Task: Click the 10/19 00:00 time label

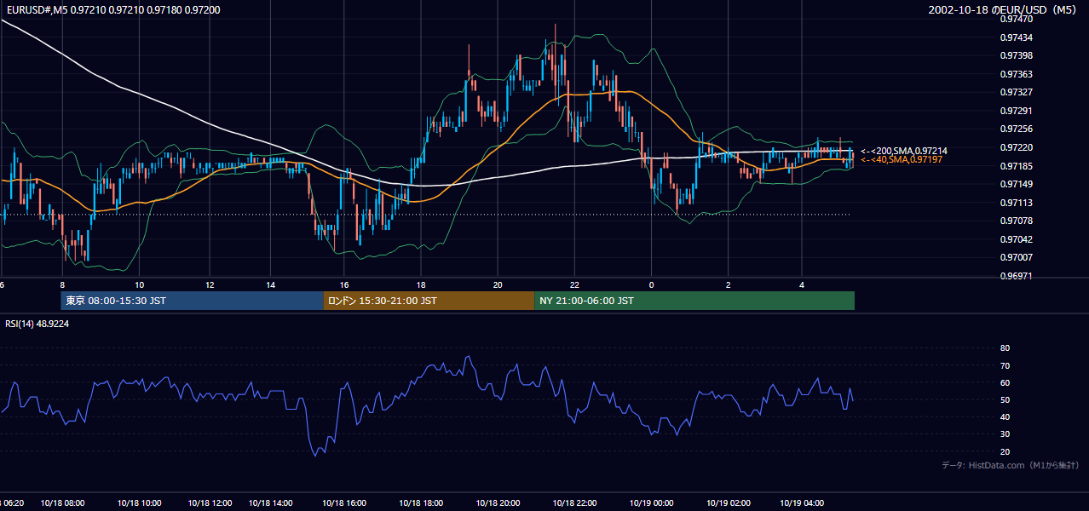Action: 651,503
